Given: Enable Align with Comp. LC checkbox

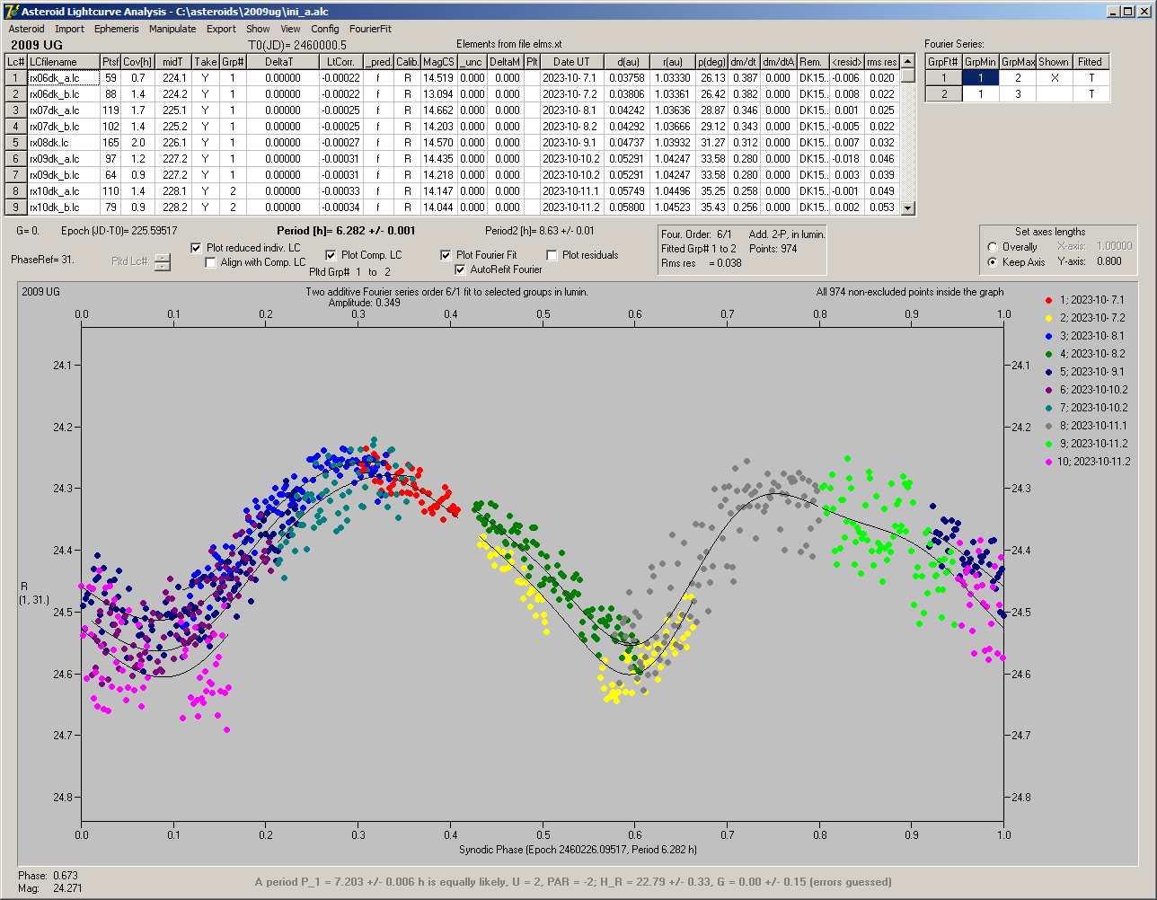Looking at the screenshot, I should click(x=211, y=262).
